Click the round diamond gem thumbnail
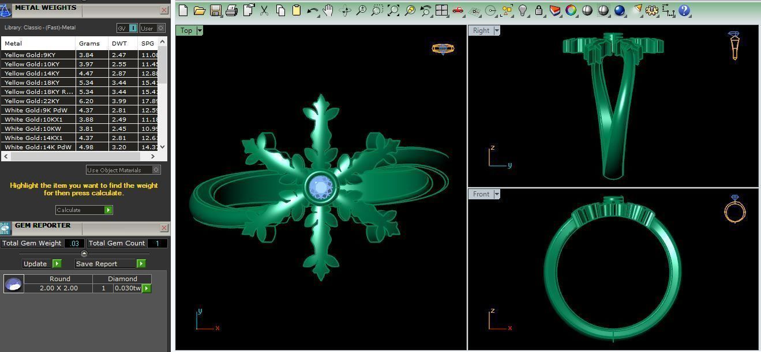 pos(13,283)
